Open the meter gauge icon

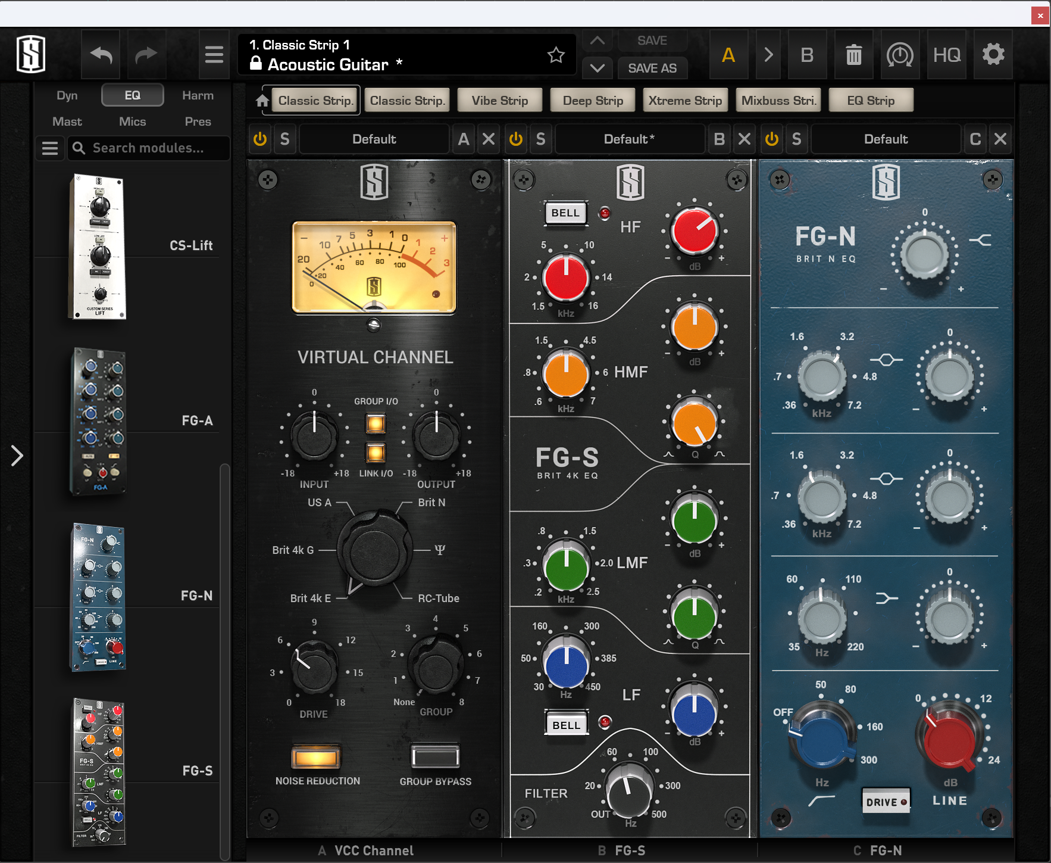click(x=900, y=55)
